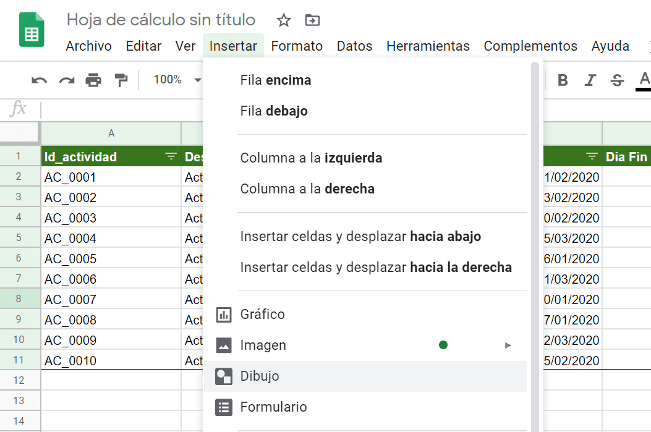Screen dimensions: 651x432
Task: Rename the spreadsheet title Hoja de cálculo
Action: [x=161, y=19]
